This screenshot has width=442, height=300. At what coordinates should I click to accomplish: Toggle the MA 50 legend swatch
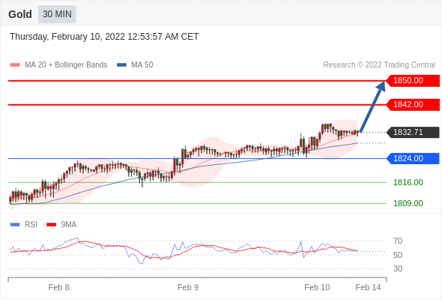tap(121, 65)
